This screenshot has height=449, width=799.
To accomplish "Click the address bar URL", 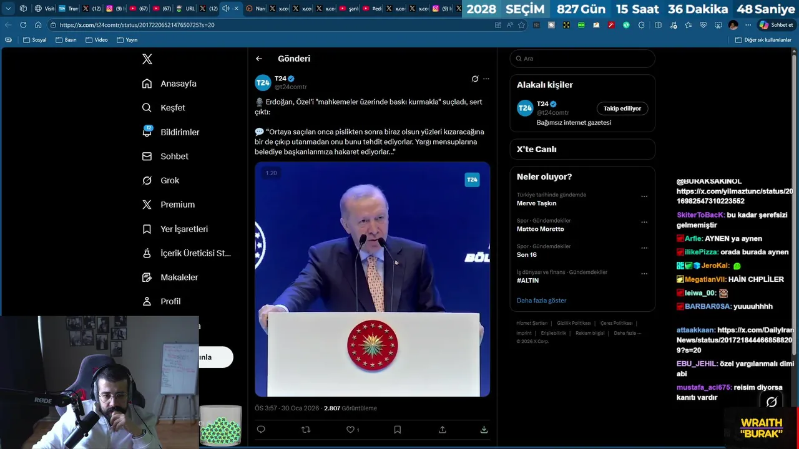I will point(137,25).
